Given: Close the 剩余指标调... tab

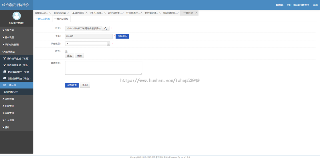Looking at the screenshot, I should coord(160,13).
